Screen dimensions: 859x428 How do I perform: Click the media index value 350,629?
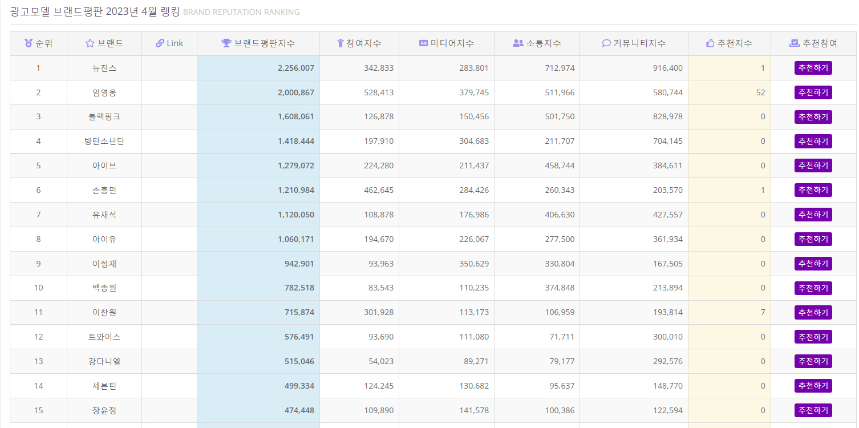tap(474, 264)
